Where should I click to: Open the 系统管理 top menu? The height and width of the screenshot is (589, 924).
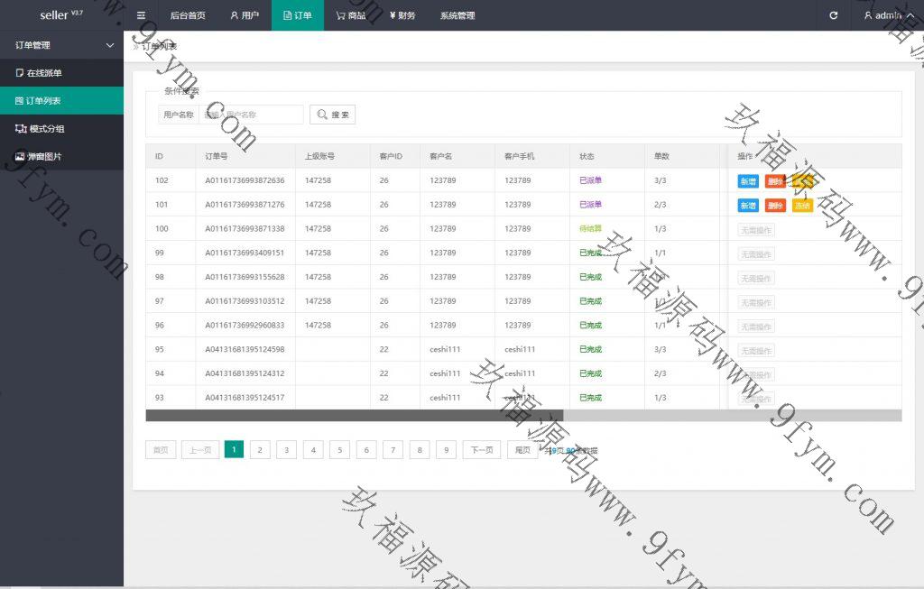click(x=457, y=15)
